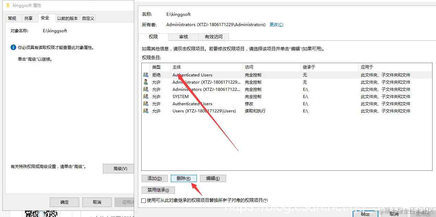Sort entries by the 应用于 column header
Screen dimensions: 436x217
tap(395, 67)
